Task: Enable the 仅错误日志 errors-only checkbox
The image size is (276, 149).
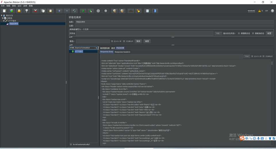Action: 239,33
